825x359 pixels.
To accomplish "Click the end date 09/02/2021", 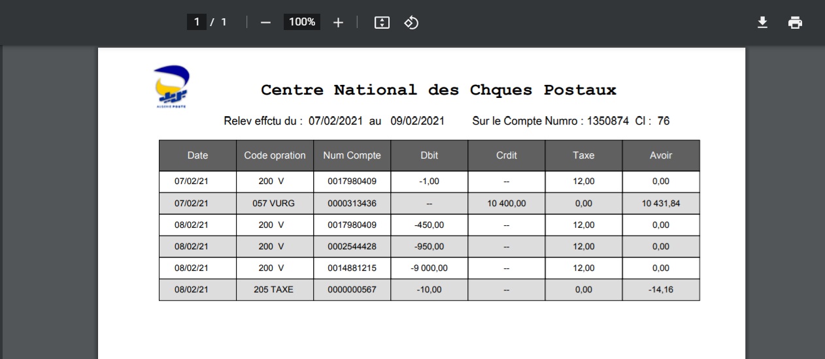I will click(417, 121).
